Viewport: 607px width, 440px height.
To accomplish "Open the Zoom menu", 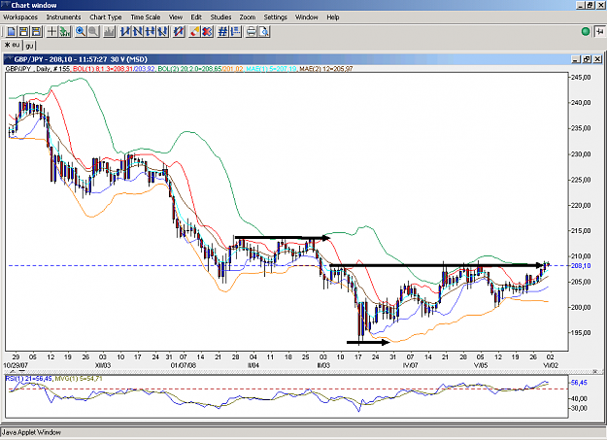I will (x=248, y=17).
